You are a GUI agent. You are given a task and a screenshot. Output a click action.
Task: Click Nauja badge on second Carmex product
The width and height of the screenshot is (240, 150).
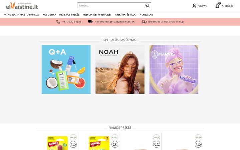point(115,137)
